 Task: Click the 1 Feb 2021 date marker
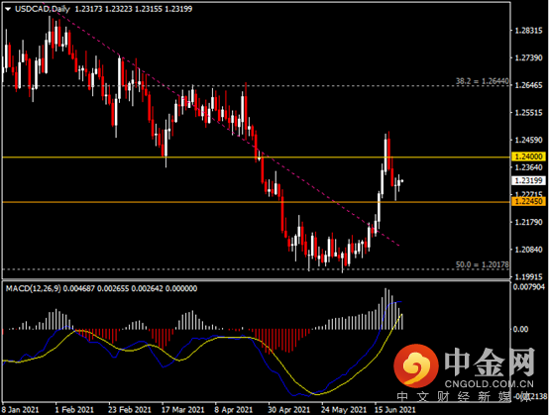pyautogui.click(x=74, y=409)
